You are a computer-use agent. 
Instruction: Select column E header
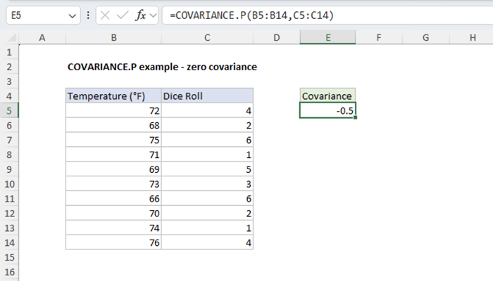(x=327, y=38)
